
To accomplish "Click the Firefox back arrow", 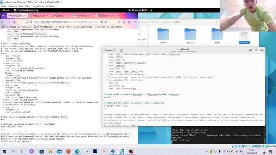I will pos(3,22).
